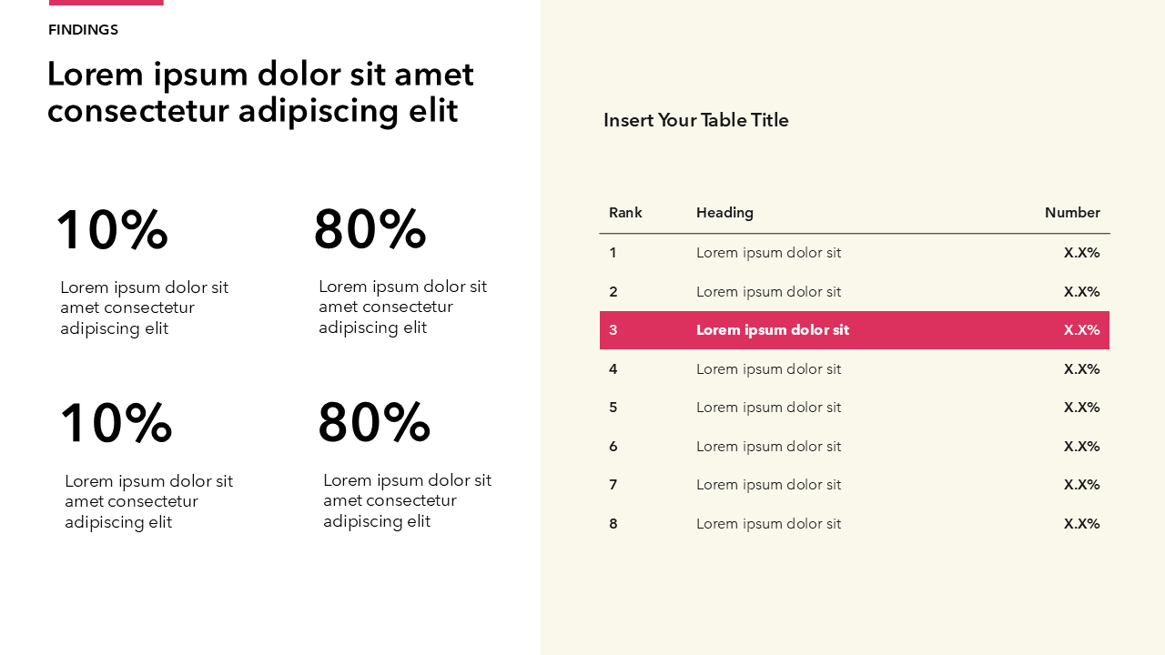Screen dimensions: 1165x655
Task: Click the Rank column header
Action: coord(625,213)
